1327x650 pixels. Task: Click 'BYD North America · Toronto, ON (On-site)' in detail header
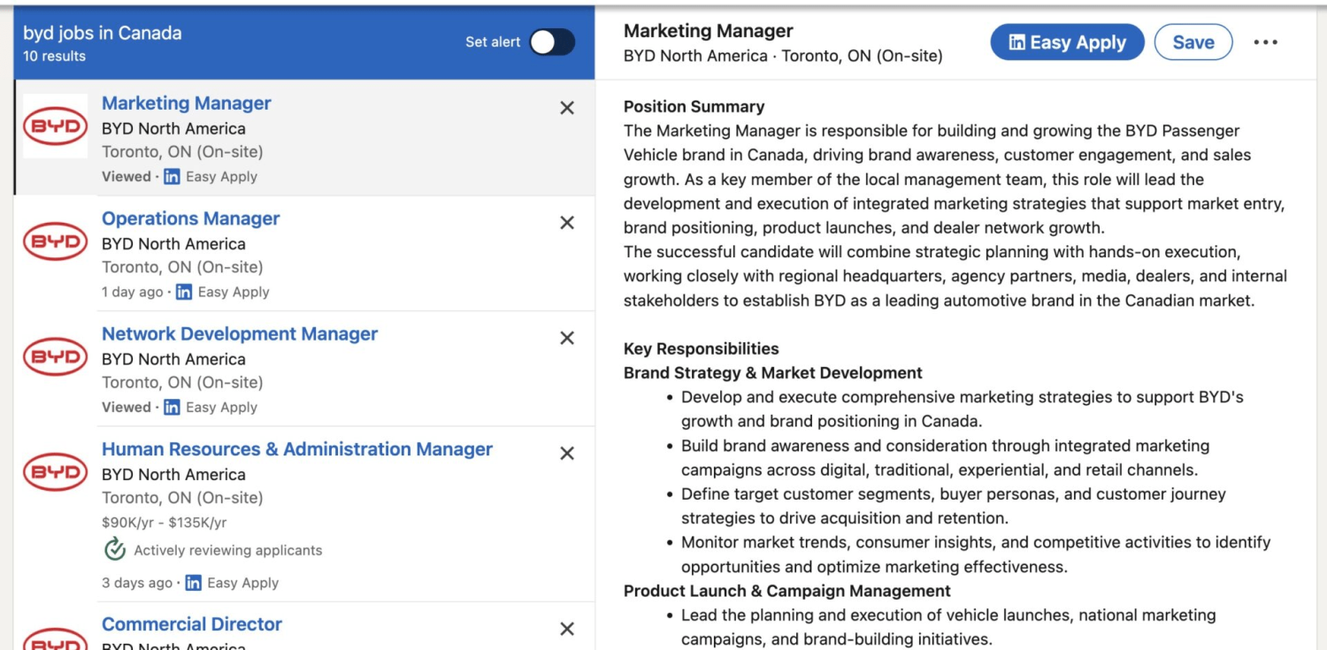(x=783, y=57)
